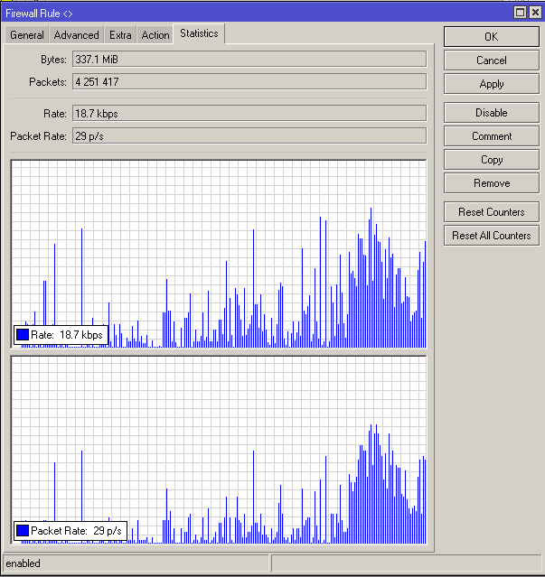Go to the Action tab
545x577 pixels.
[155, 35]
